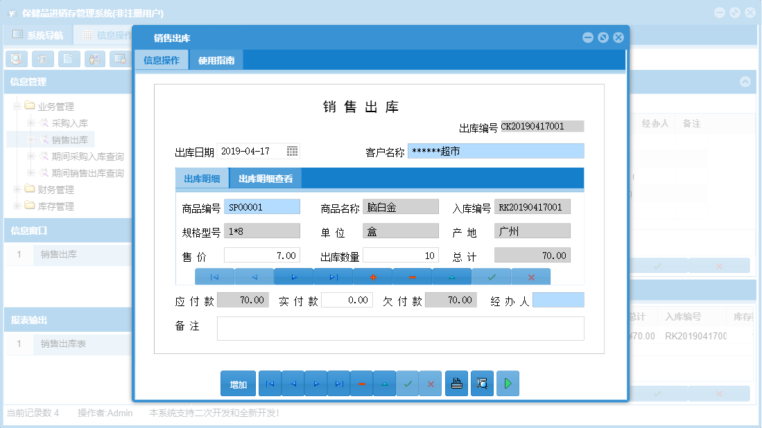Select the document search icon in the left toolbar
Viewport: 762px width, 428px height.
tap(16, 59)
